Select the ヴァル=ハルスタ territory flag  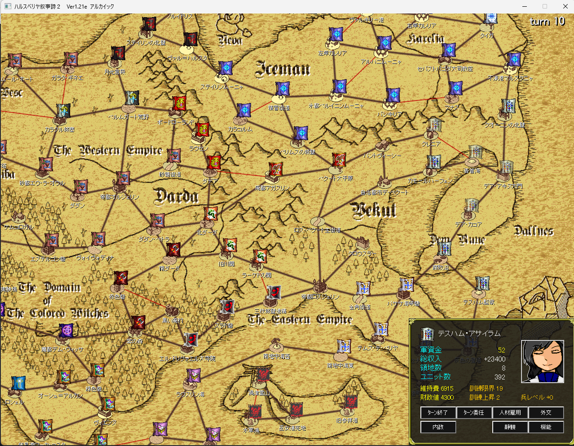(190, 40)
